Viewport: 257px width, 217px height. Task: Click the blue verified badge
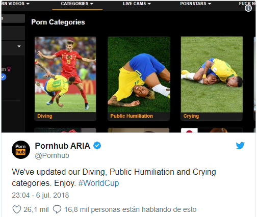pyautogui.click(x=97, y=146)
